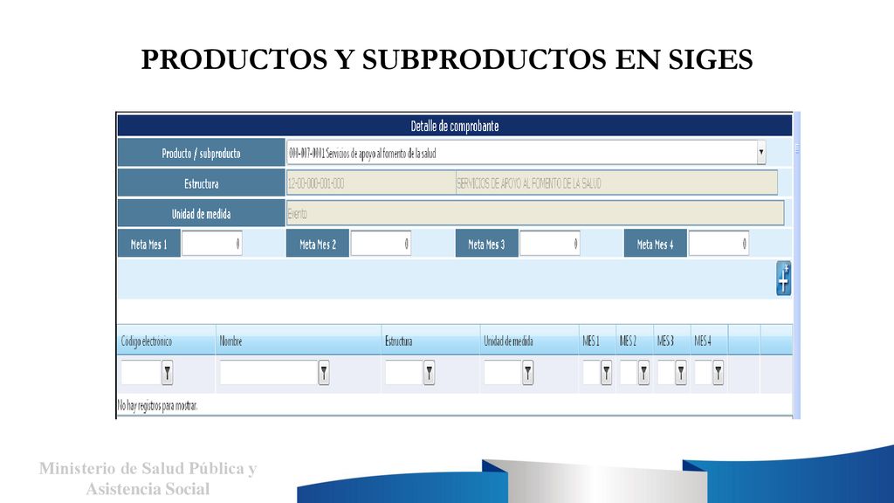Image resolution: width=894 pixels, height=503 pixels.
Task: Click the 'No hay registros para mostrar' message
Action: [x=157, y=405]
